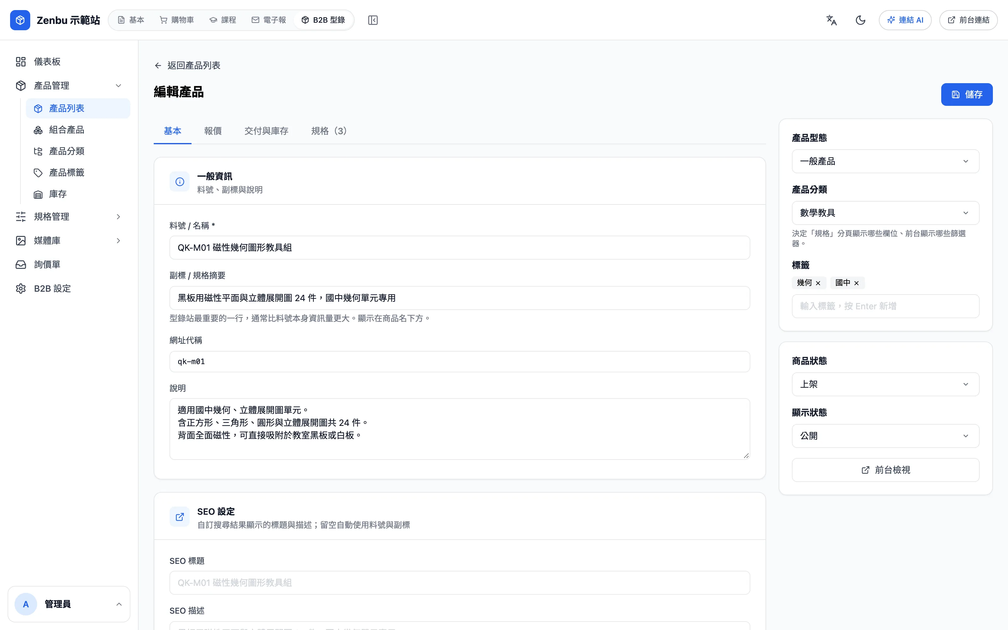
Task: Click the B2B 設定 gear icon
Action: click(x=21, y=288)
